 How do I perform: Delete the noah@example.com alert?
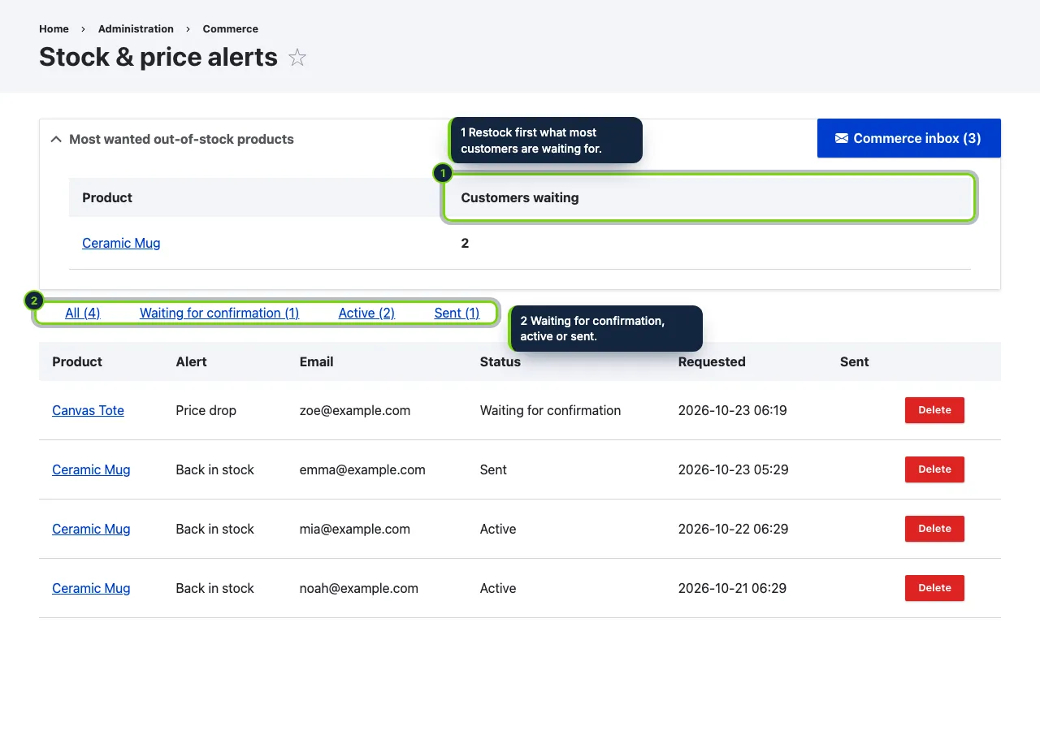[x=934, y=588]
